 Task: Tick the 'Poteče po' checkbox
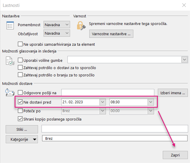click(20, 111)
